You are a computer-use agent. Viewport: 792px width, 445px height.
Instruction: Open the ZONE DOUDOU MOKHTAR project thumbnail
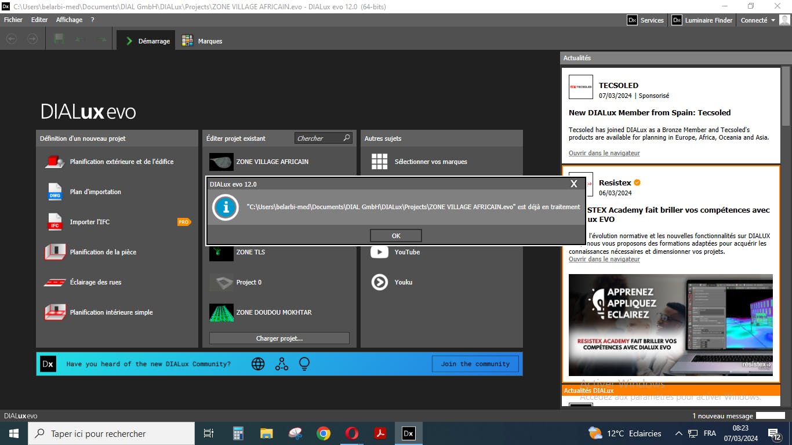pos(221,312)
